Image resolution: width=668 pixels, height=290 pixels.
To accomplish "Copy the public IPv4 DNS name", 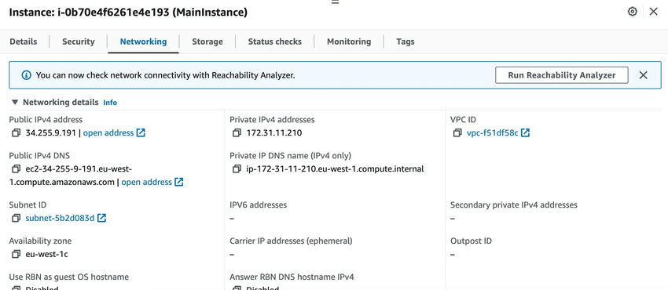I will (x=17, y=169).
